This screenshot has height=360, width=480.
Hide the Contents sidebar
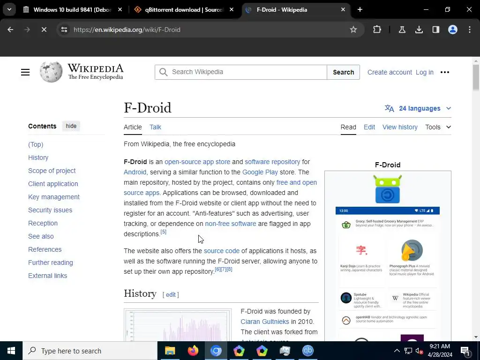coord(71,126)
